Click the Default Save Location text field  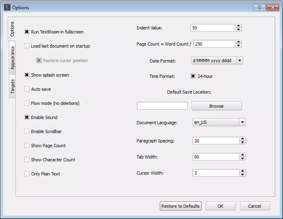point(162,106)
